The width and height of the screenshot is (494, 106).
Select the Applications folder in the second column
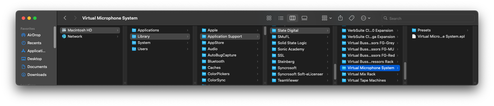(x=160, y=30)
